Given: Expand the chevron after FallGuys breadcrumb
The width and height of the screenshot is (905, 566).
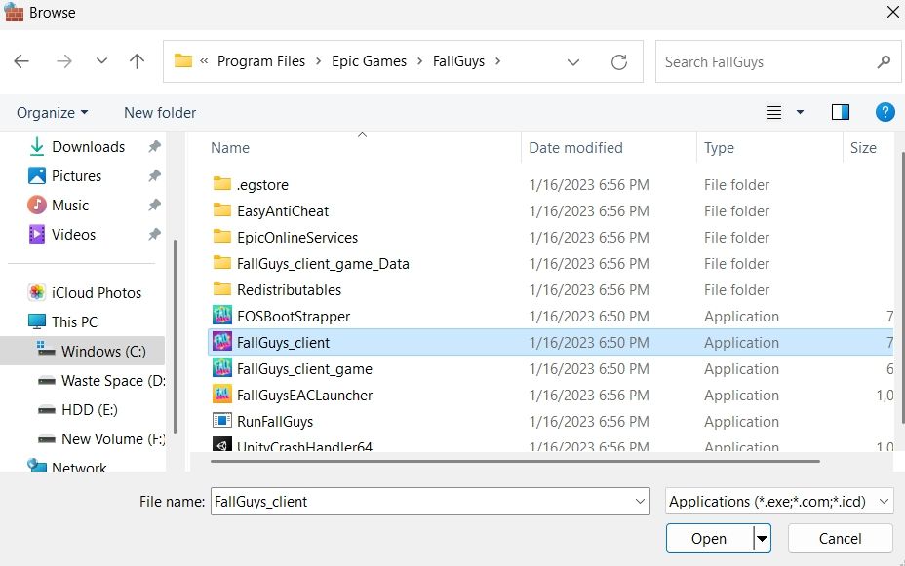Looking at the screenshot, I should 497,61.
